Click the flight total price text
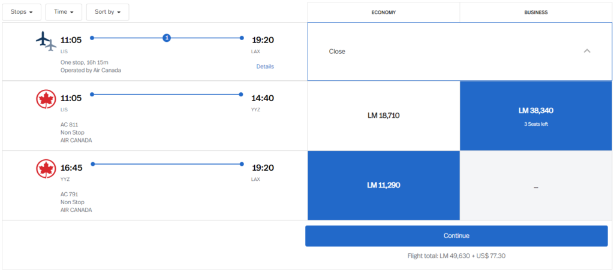Screen dimensions: 614x270 (456, 256)
